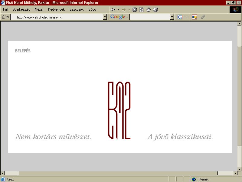Click the dark red monogram logo
Image resolution: width=242 pixels, height=182 pixels.
coord(119,110)
